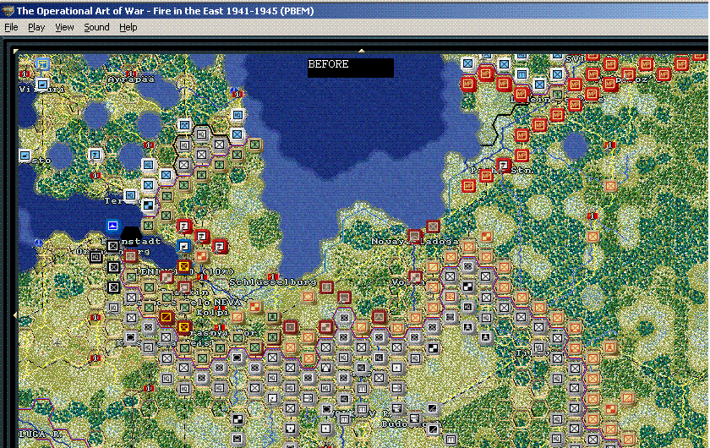Image resolution: width=710 pixels, height=448 pixels.
Task: Select the orange unit with soldier figure symbol
Action: pos(610,347)
